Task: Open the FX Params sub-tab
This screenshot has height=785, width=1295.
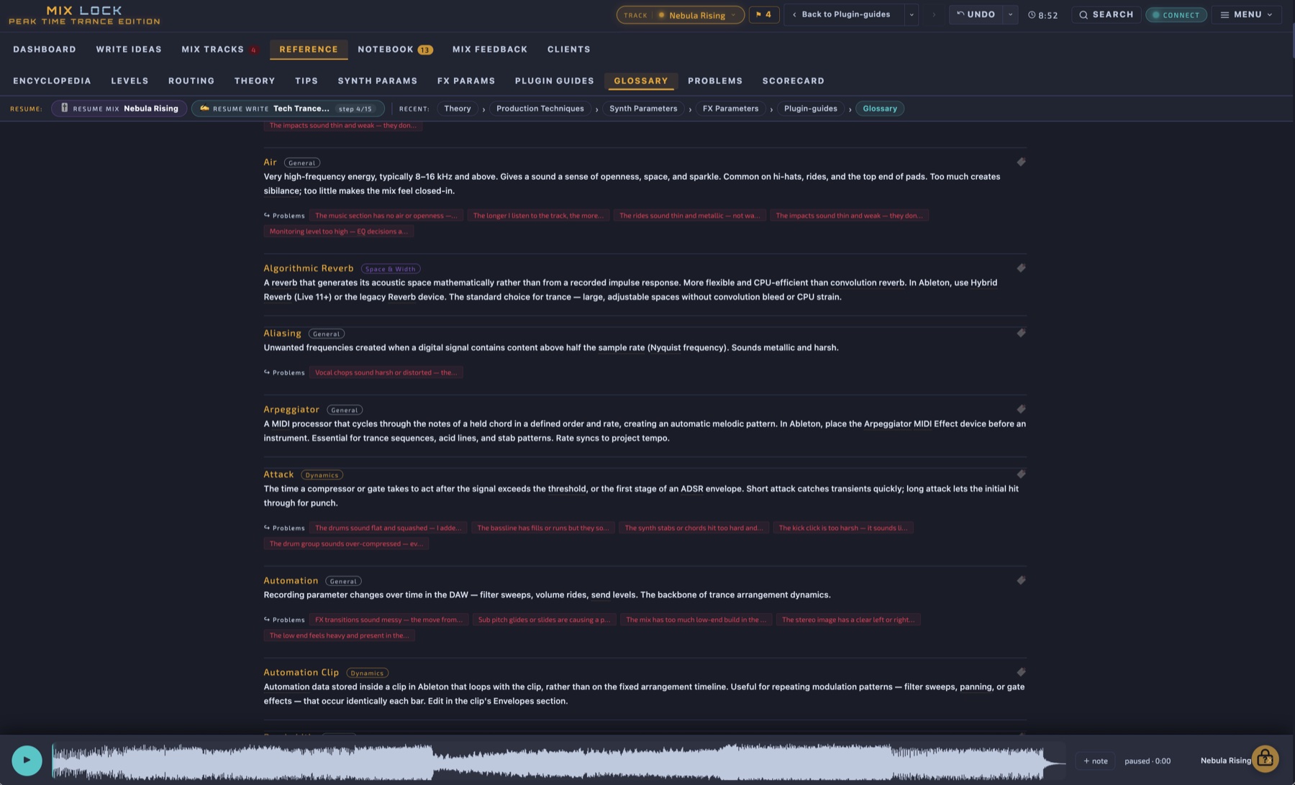Action: pyautogui.click(x=466, y=81)
